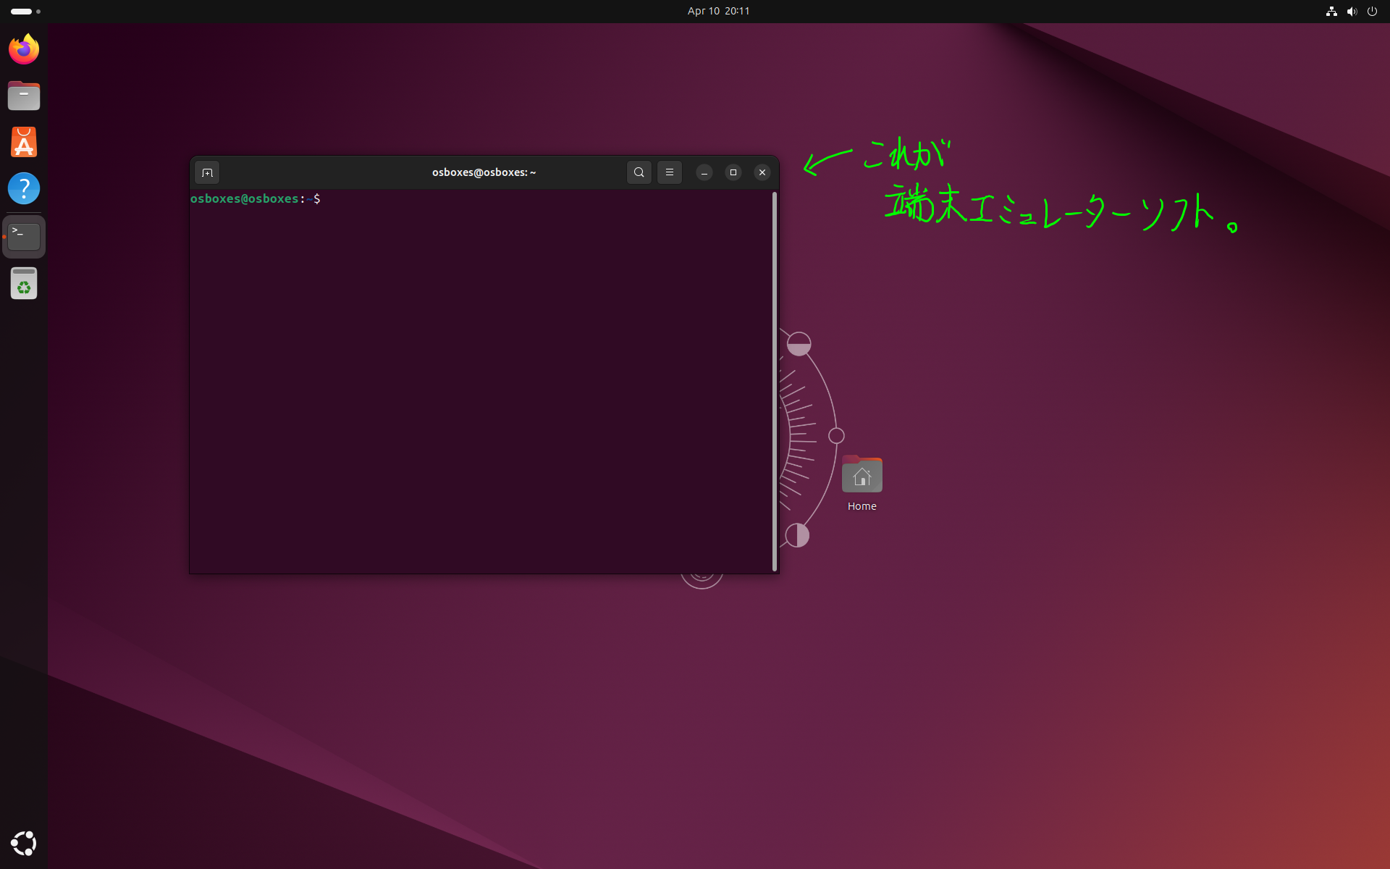Open the Help app in the dock
The width and height of the screenshot is (1390, 869).
pos(24,188)
